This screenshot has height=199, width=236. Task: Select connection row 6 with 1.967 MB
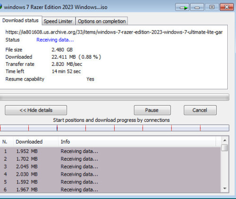pos(110,190)
